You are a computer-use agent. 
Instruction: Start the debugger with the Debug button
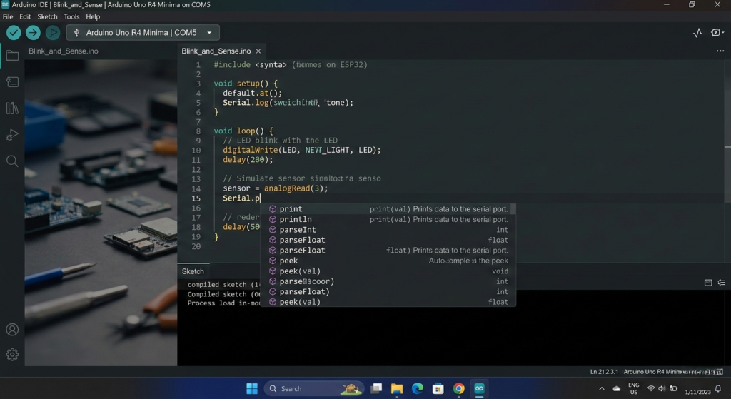point(53,32)
